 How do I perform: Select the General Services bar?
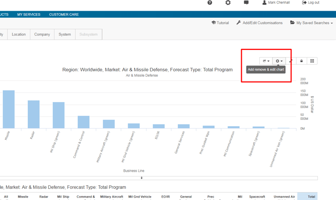(x=184, y=126)
